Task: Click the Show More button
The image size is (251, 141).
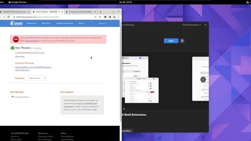Action: pos(127,131)
